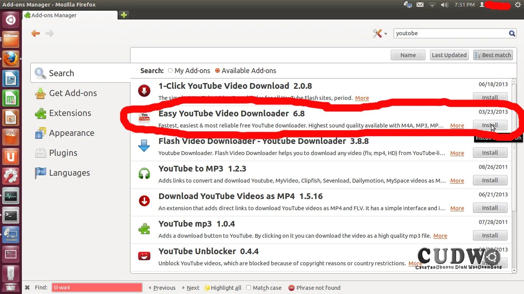
Task: Click the Search panel magnifier icon
Action: click(40, 73)
